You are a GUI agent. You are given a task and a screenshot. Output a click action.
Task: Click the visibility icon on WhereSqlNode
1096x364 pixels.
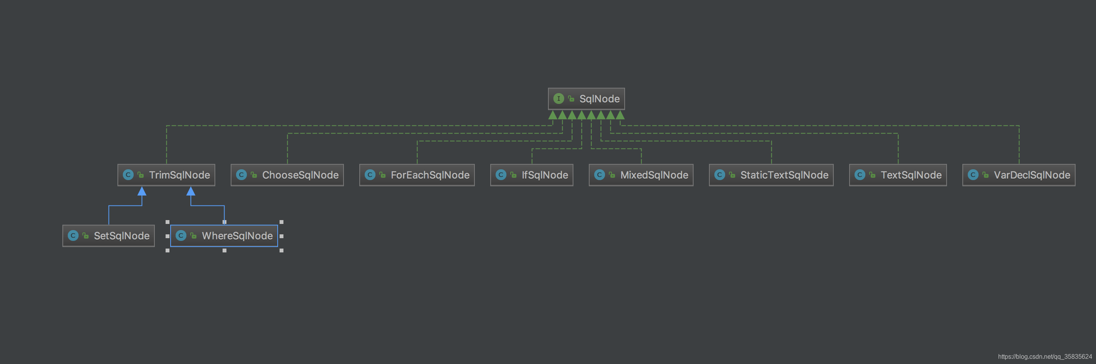[194, 235]
